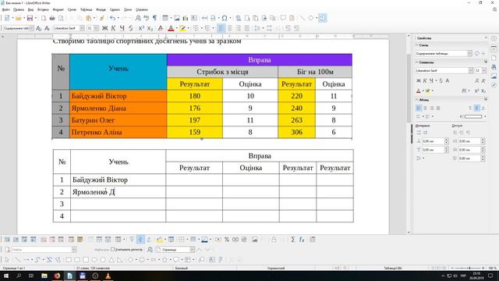This screenshot has height=281, width=499.
Task: Click the subscript X₂ icon in the toolbar
Action: coord(150,28)
